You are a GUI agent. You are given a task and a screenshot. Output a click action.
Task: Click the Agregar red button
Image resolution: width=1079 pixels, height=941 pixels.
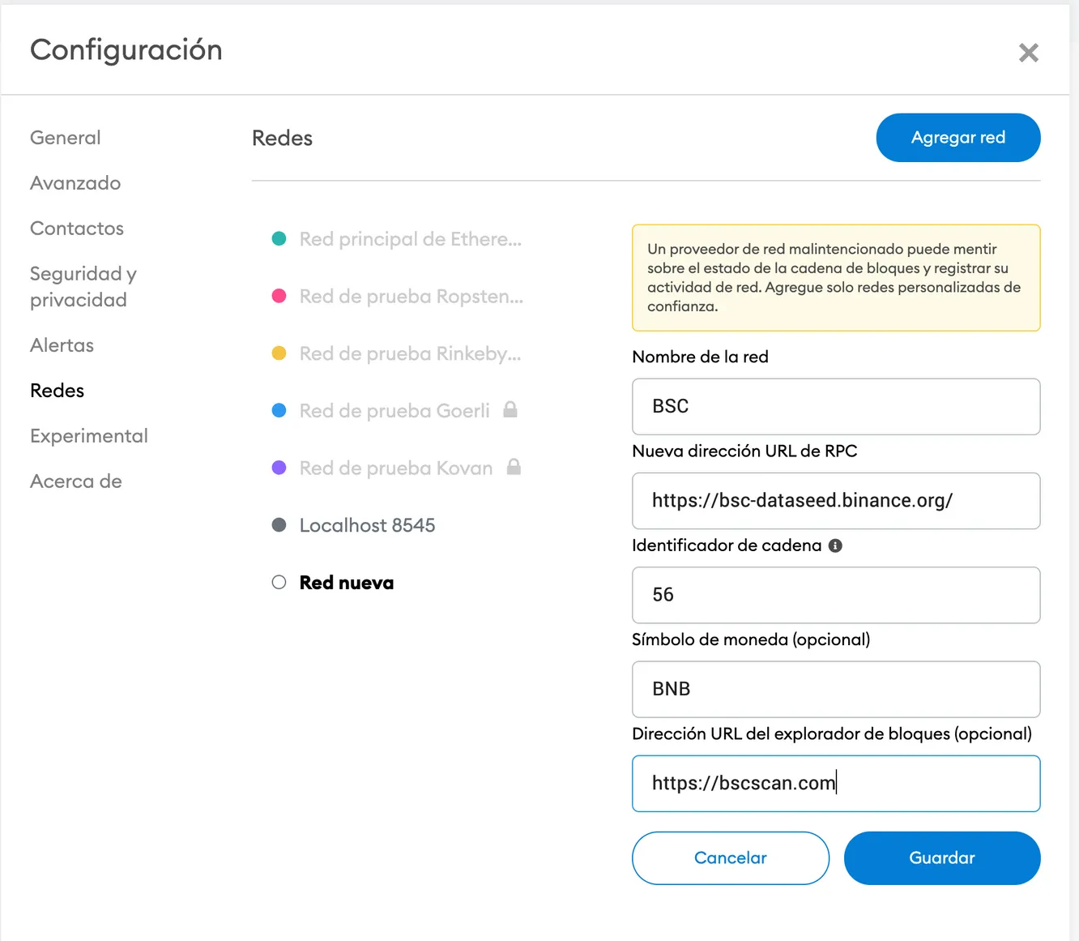point(958,137)
